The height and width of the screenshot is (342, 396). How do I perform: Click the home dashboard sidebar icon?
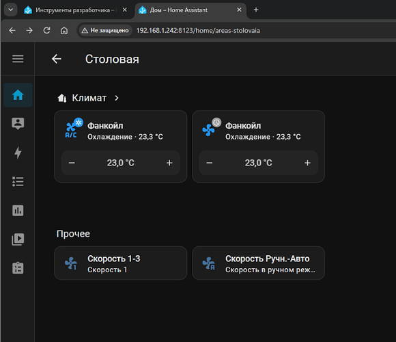click(18, 95)
